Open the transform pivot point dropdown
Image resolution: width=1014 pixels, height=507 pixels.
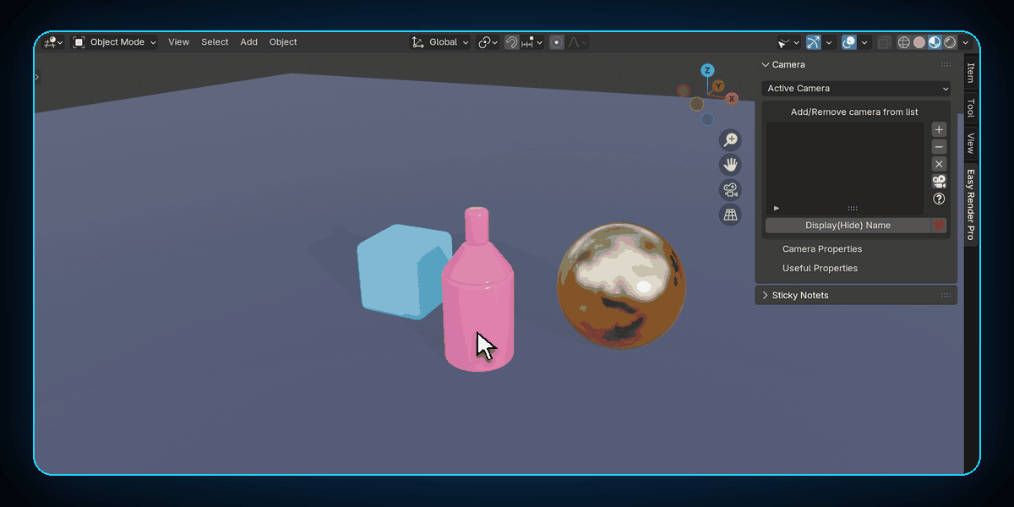pyautogui.click(x=488, y=41)
